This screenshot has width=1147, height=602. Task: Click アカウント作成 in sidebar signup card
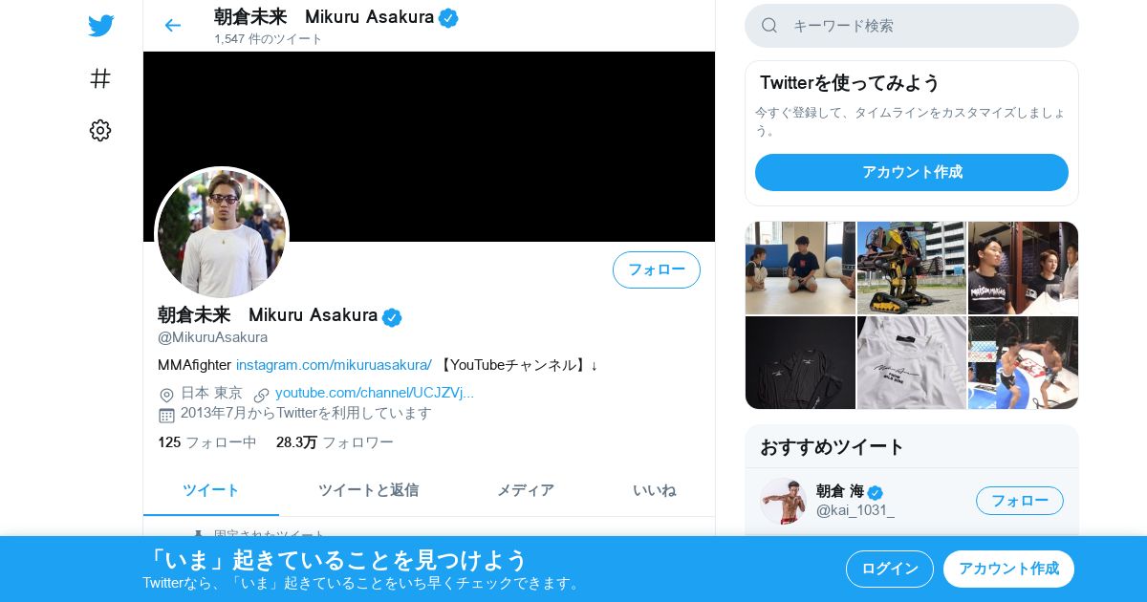tap(912, 172)
